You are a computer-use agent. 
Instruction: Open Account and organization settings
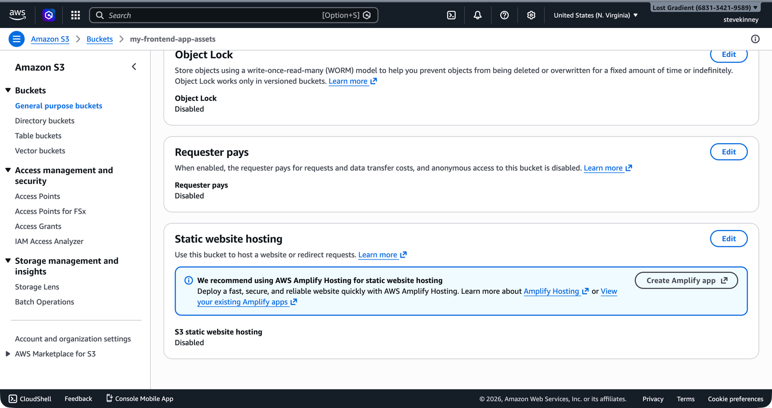[x=73, y=339]
